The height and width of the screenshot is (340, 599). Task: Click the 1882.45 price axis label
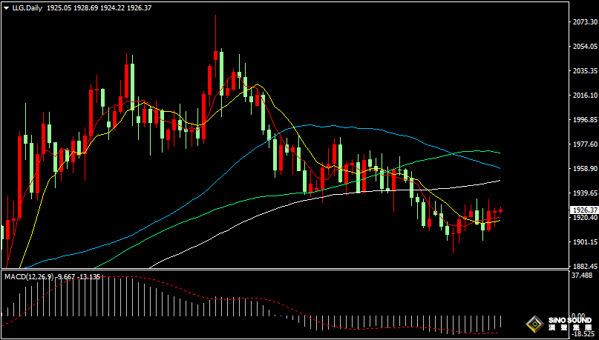pos(583,266)
